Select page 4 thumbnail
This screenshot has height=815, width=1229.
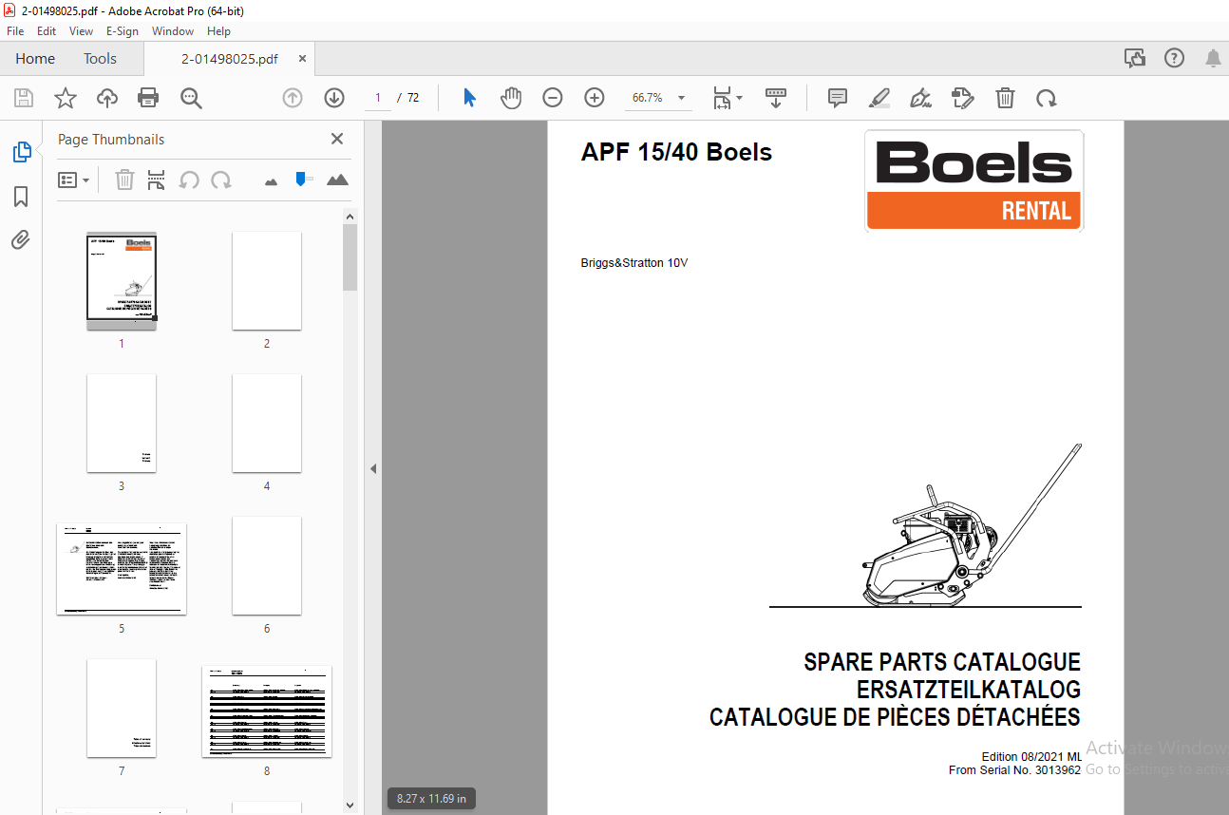pyautogui.click(x=267, y=424)
